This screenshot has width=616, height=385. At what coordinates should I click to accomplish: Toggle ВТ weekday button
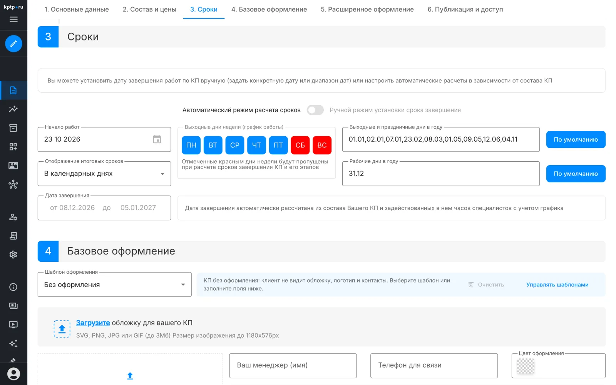[213, 145]
